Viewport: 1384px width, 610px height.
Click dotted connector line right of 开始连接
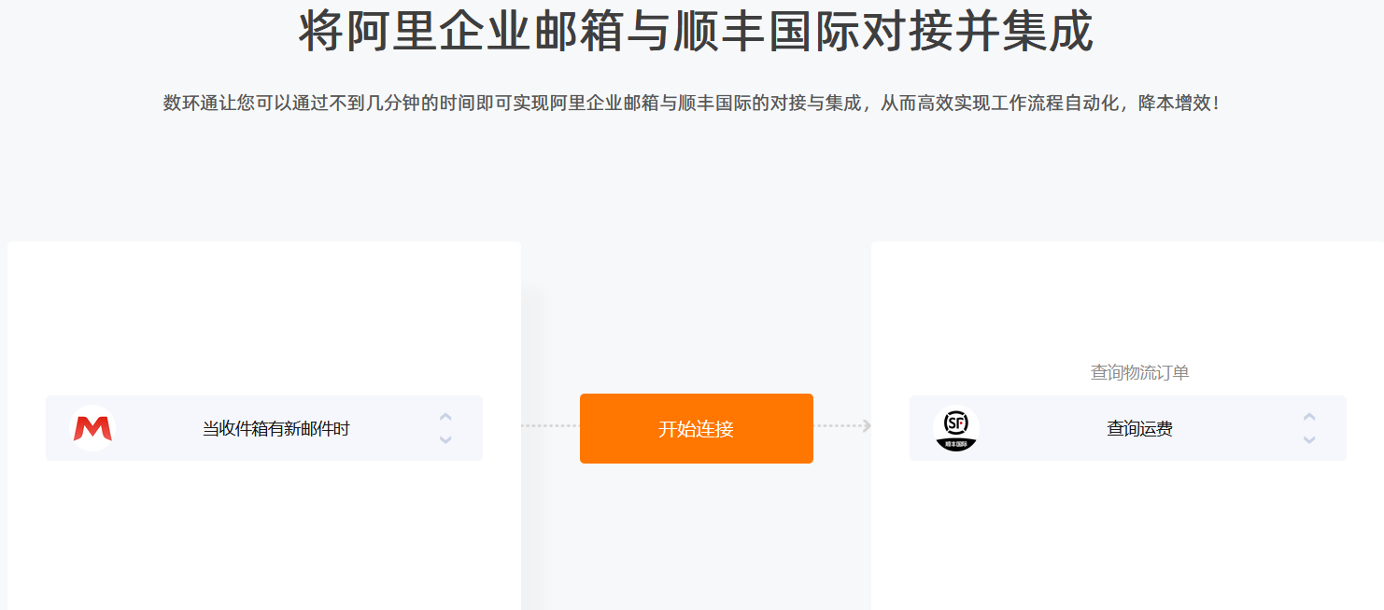[839, 426]
